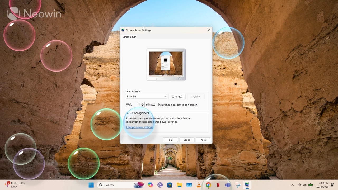Open the Change power settings link
Image resolution: width=338 pixels, height=190 pixels.
tap(139, 127)
